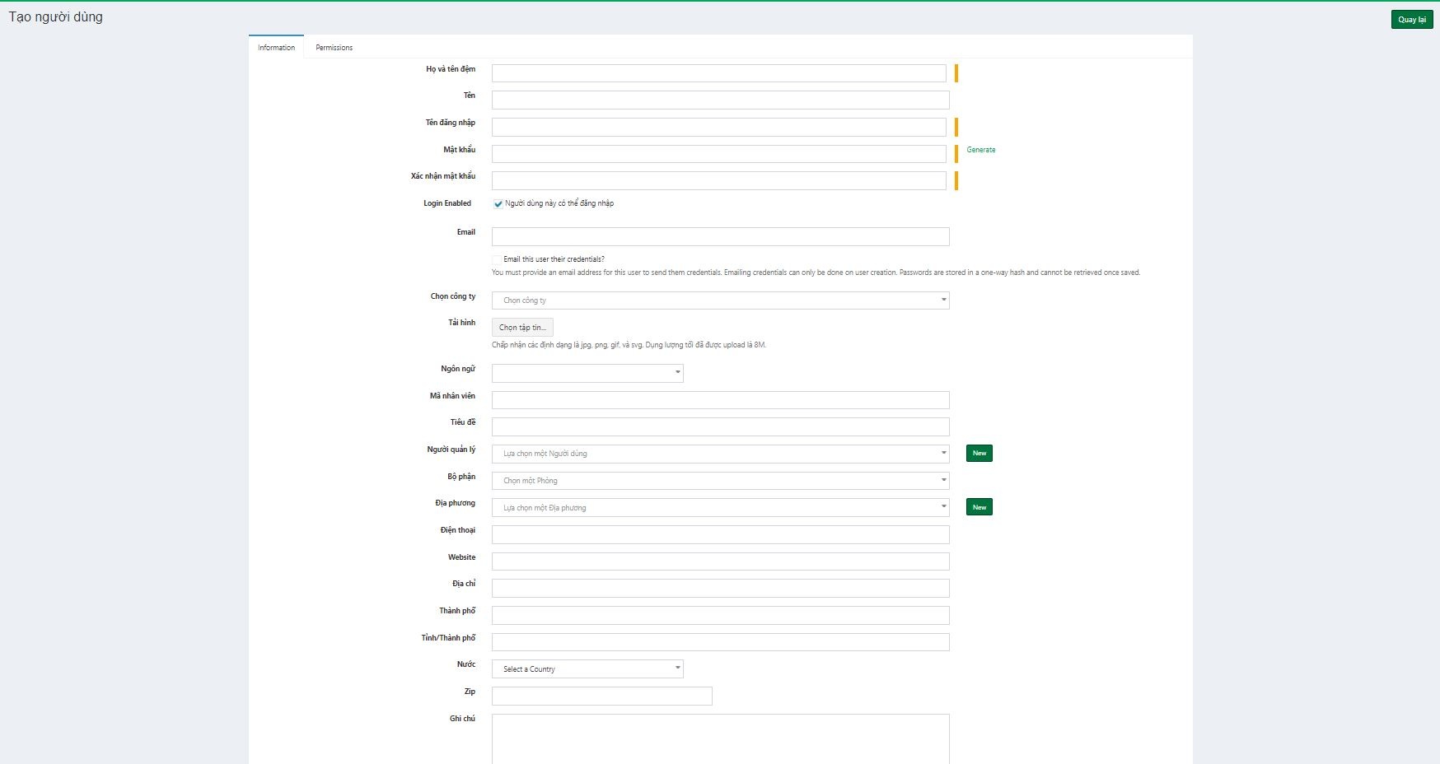1440x764 pixels.
Task: Open the Địa phương location dropdown
Action: click(x=719, y=508)
